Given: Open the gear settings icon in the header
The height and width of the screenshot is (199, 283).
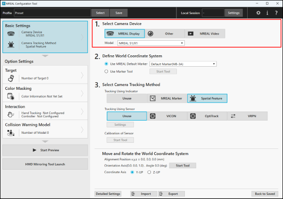Looking at the screenshot, I should (258, 13).
